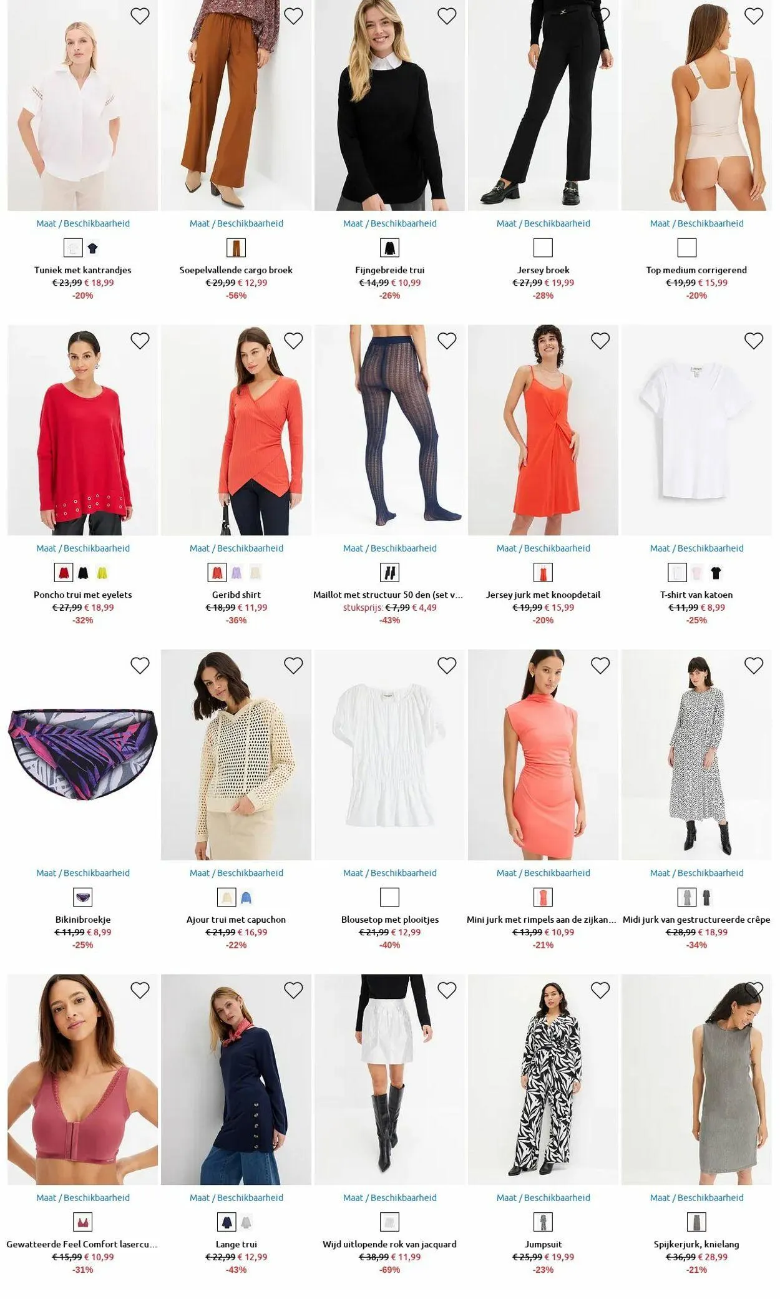780x1299 pixels.
Task: Favorite the Tuniek met kantrandjes with heart icon
Action: [x=140, y=16]
